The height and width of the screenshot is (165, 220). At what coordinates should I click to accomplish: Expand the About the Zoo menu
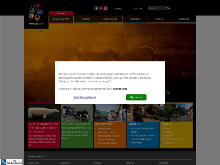(110, 19)
